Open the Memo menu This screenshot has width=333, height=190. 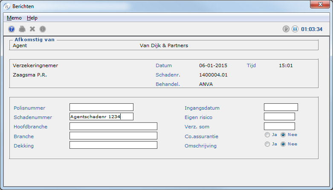tap(14, 18)
